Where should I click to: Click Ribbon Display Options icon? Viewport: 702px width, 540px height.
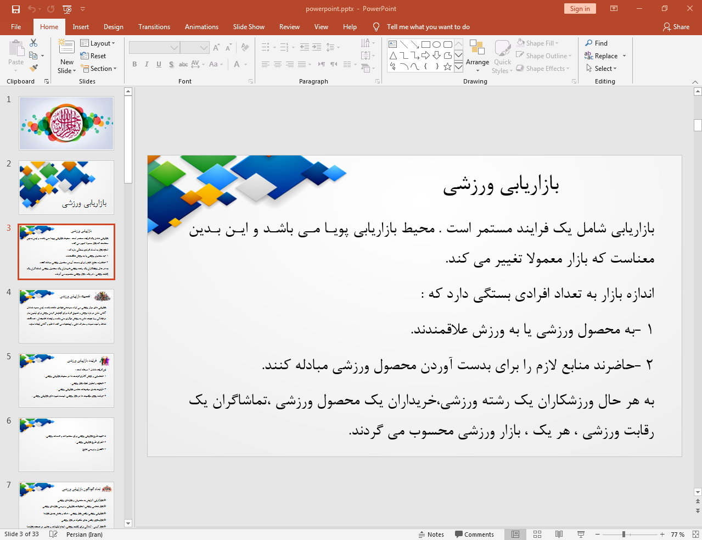click(614, 9)
